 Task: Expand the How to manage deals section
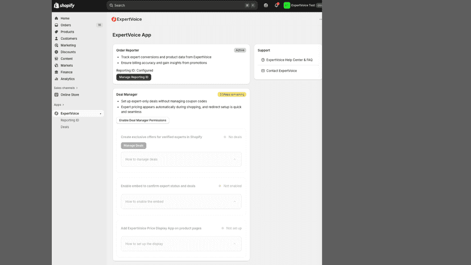pyautogui.click(x=181, y=159)
